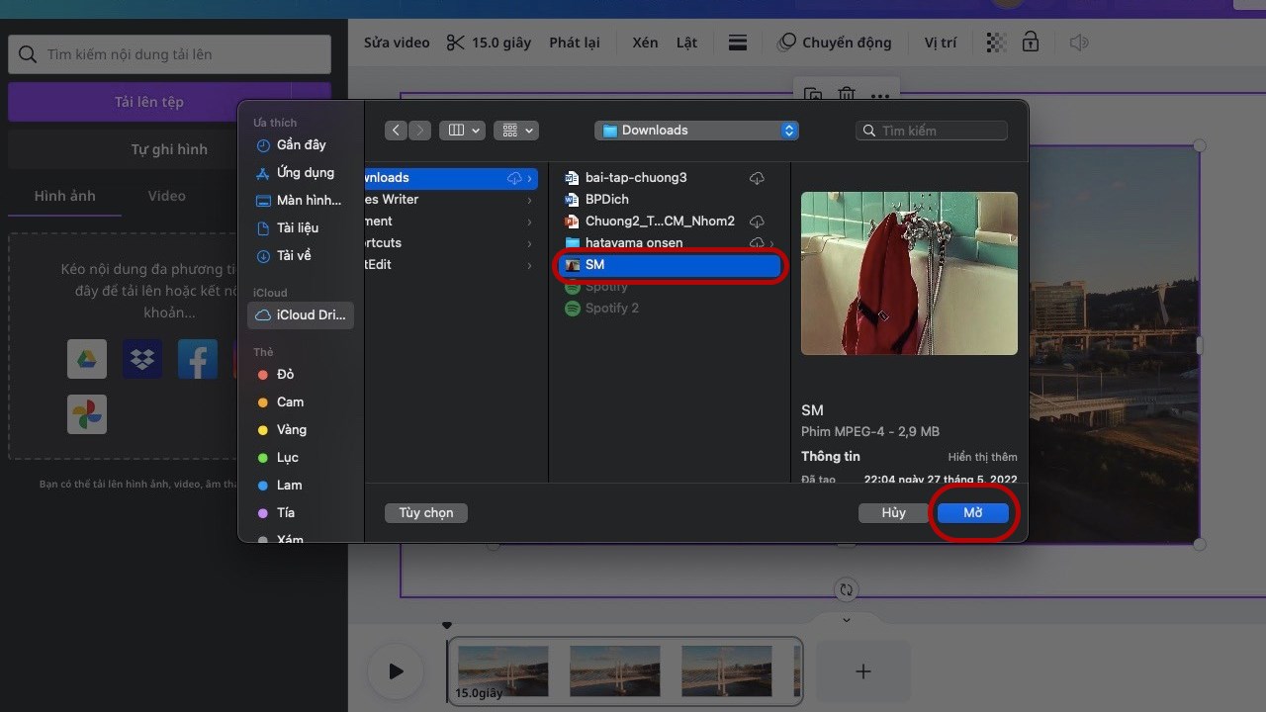Open Vị trí position option

[940, 43]
